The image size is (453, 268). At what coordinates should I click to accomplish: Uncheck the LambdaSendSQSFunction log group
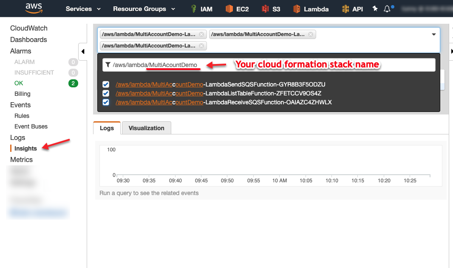click(106, 84)
